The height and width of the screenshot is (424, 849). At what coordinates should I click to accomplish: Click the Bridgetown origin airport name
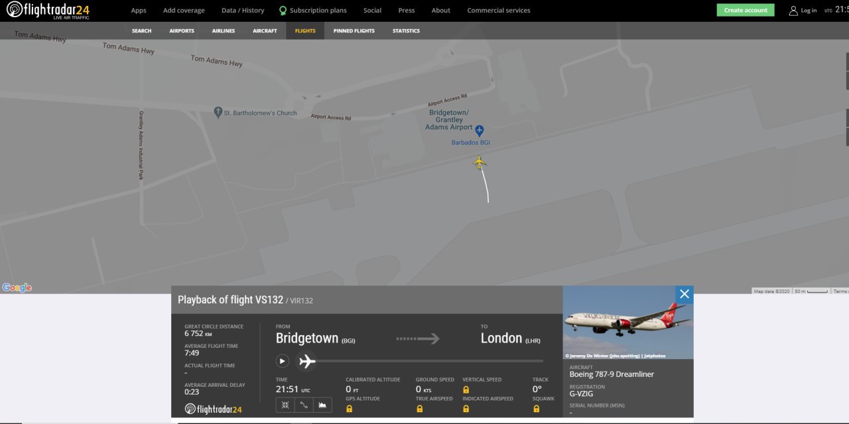click(x=307, y=338)
